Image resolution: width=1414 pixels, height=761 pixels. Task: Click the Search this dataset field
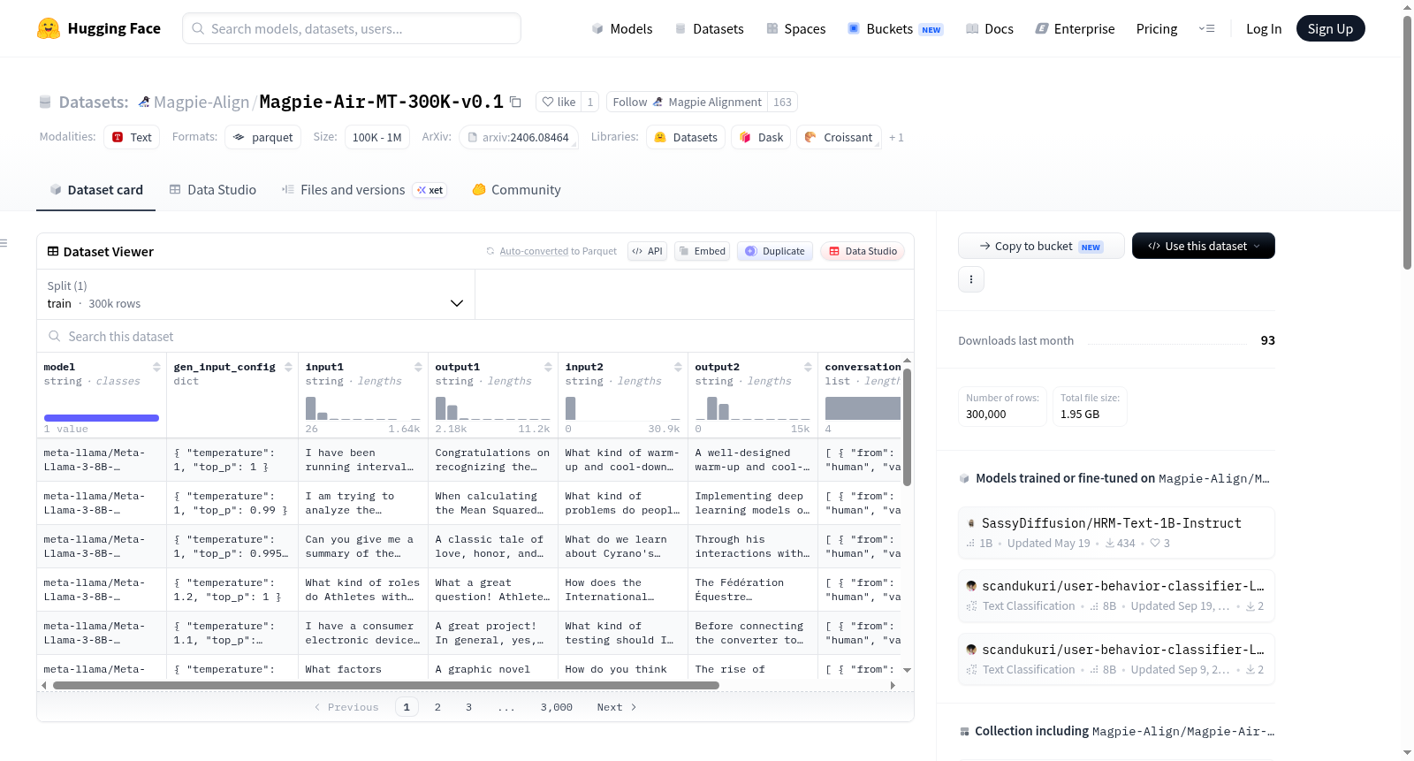click(x=475, y=337)
